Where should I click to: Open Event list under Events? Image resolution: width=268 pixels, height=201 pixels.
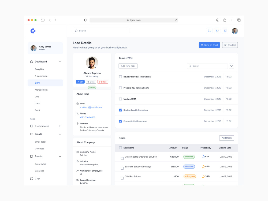[x=39, y=171]
